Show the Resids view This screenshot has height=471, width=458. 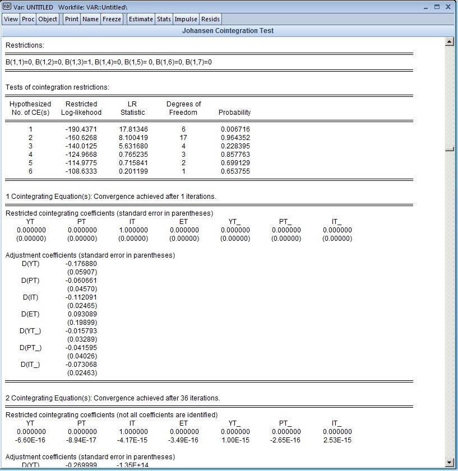(211, 19)
